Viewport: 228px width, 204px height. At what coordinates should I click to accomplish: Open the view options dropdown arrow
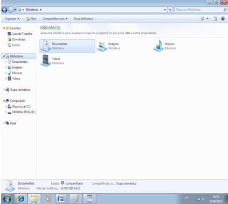click(208, 19)
